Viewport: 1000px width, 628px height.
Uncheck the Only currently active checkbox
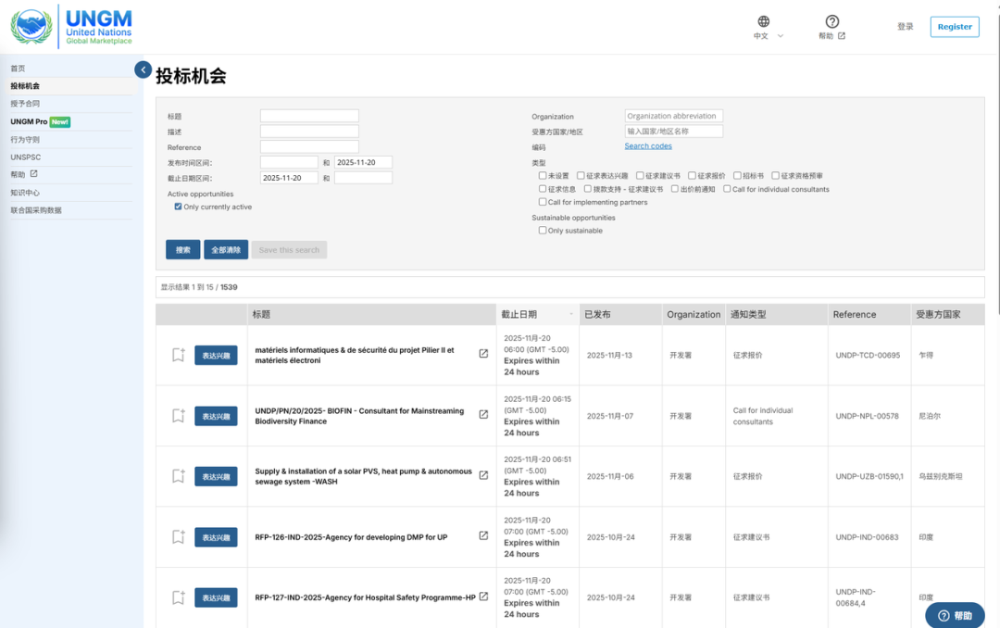point(179,207)
